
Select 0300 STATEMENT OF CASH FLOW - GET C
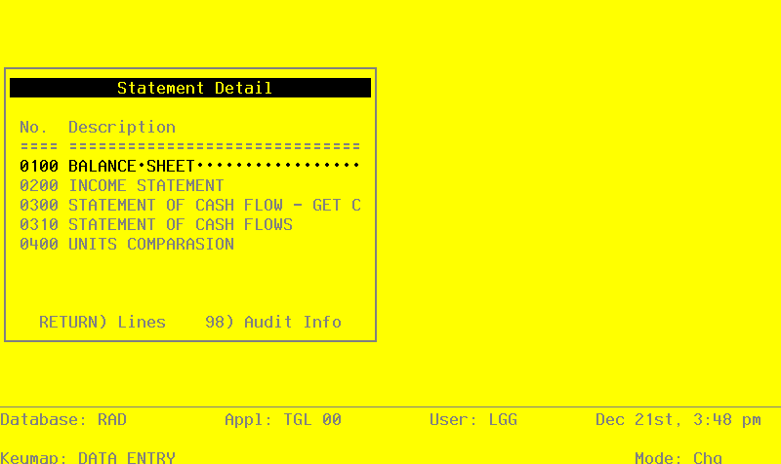[189, 205]
